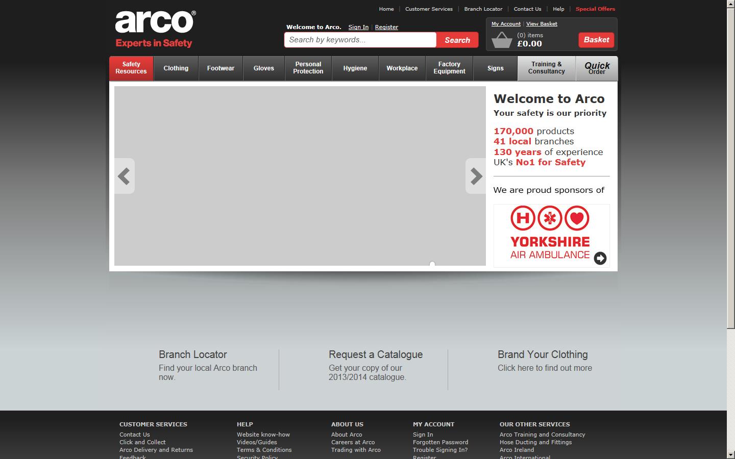The width and height of the screenshot is (735, 459).
Task: Click the red Search button
Action: coord(457,40)
